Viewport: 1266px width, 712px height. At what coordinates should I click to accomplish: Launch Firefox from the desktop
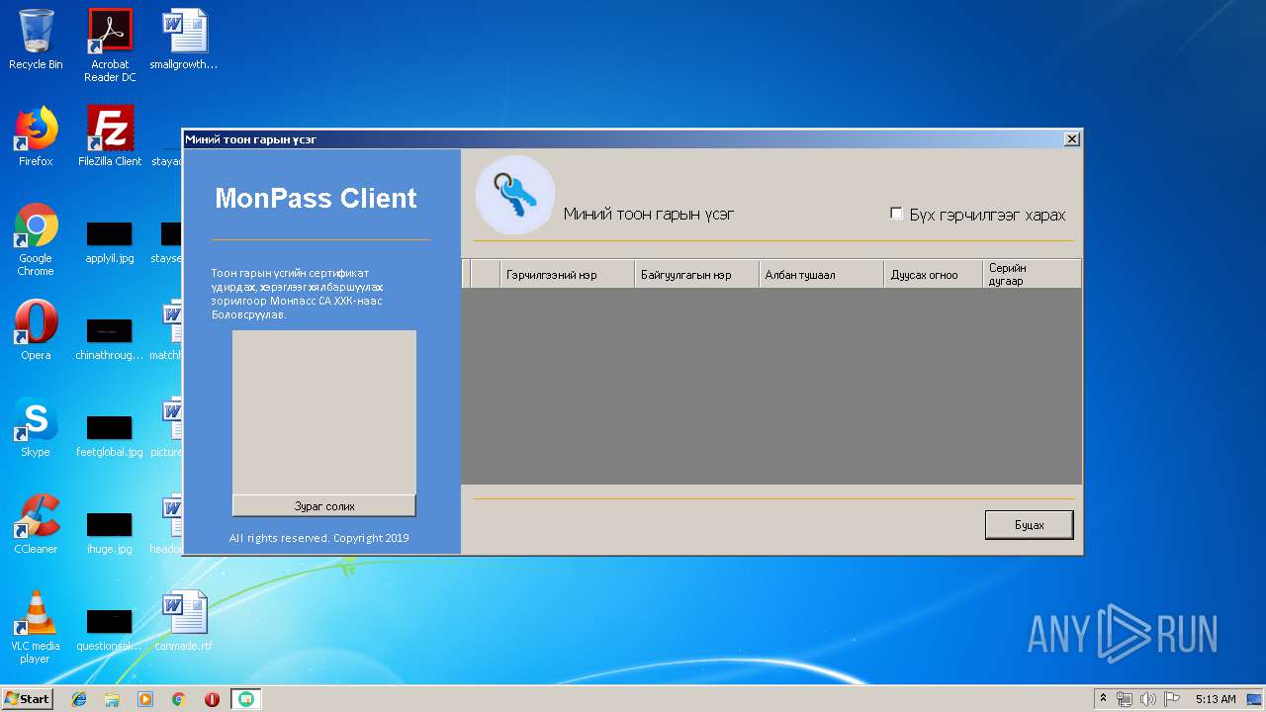(36, 136)
